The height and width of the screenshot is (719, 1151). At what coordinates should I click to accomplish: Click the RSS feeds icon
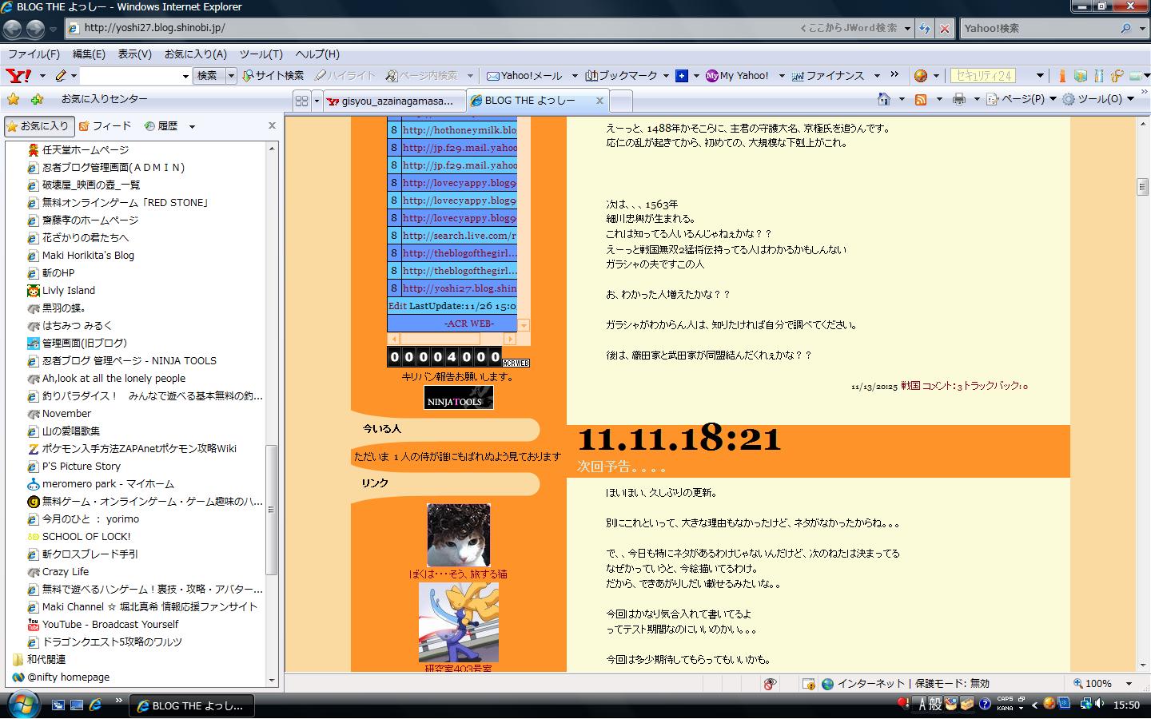921,99
